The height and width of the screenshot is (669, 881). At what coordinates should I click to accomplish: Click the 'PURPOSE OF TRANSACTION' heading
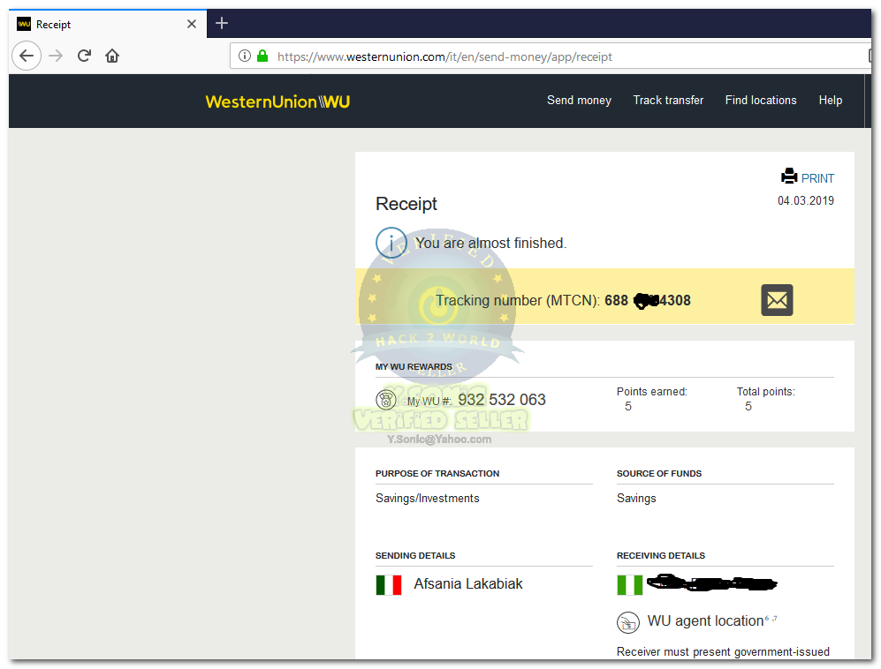[437, 474]
